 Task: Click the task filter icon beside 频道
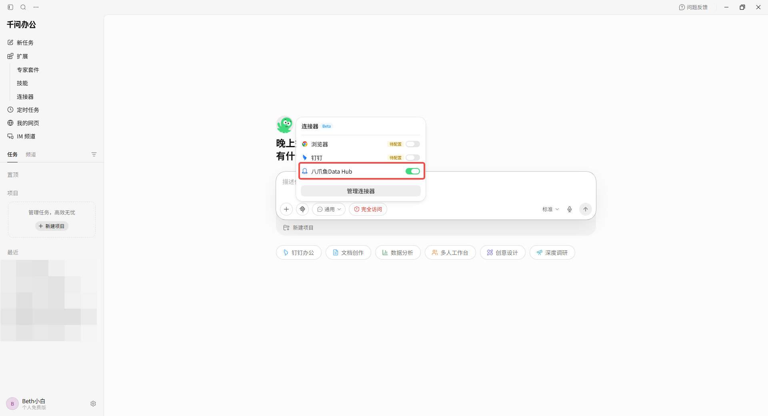(x=94, y=154)
